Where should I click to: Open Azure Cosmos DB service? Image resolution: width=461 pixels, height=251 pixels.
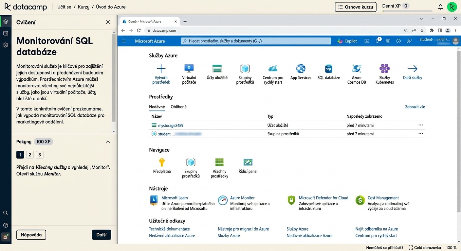[x=357, y=74]
